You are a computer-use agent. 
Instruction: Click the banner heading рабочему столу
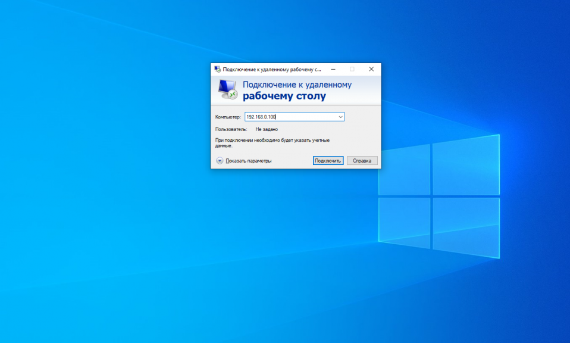point(284,96)
